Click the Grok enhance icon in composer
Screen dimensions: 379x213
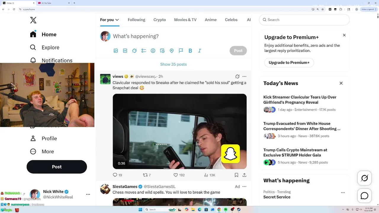[134, 51]
